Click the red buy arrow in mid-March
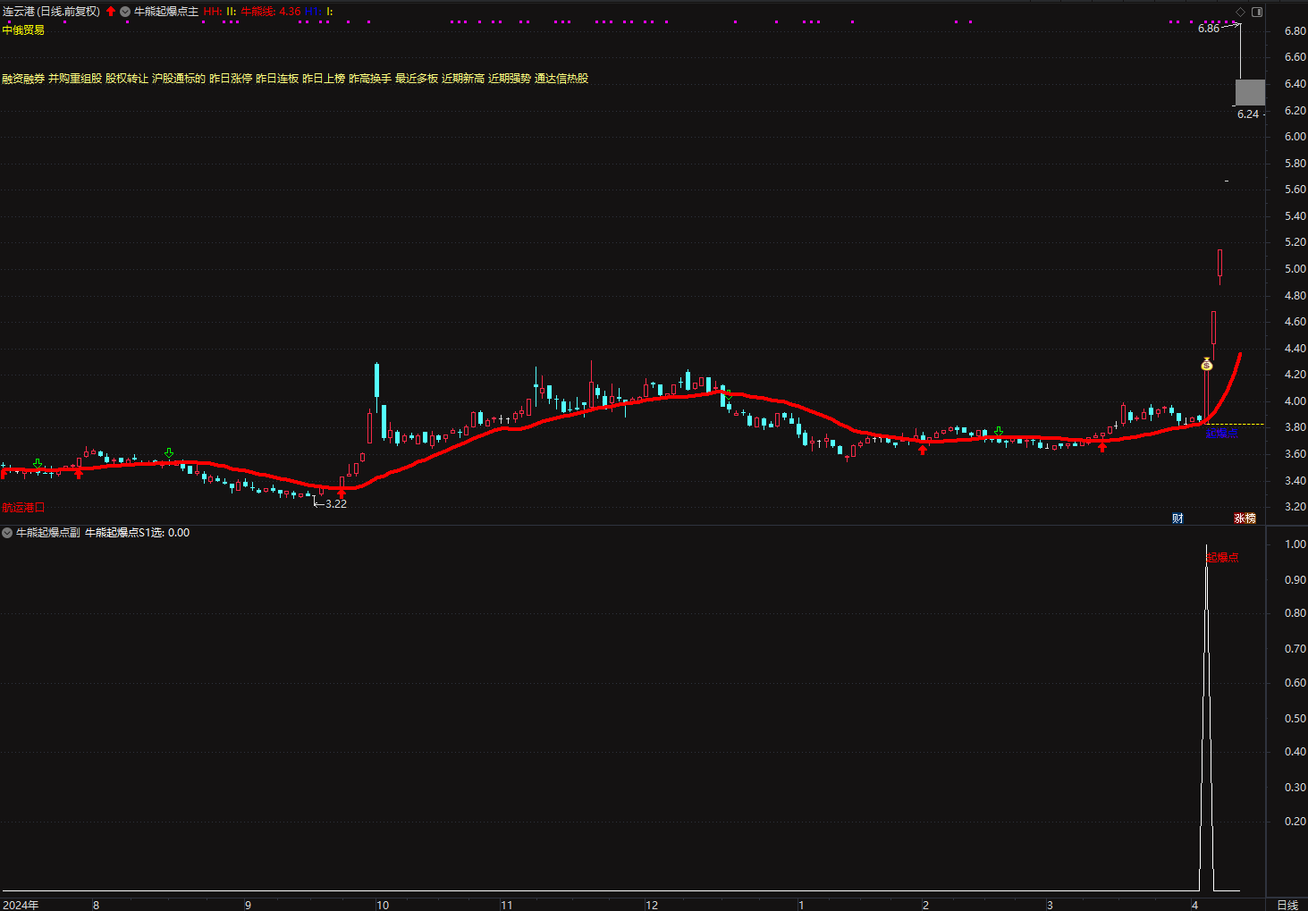The width and height of the screenshot is (1308, 911). (1102, 446)
